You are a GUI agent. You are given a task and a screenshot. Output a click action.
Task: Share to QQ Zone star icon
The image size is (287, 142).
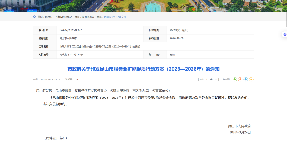[x=251, y=79]
